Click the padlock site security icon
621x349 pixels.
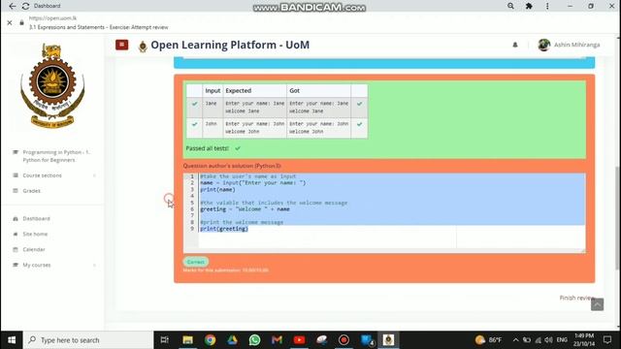coord(21,23)
